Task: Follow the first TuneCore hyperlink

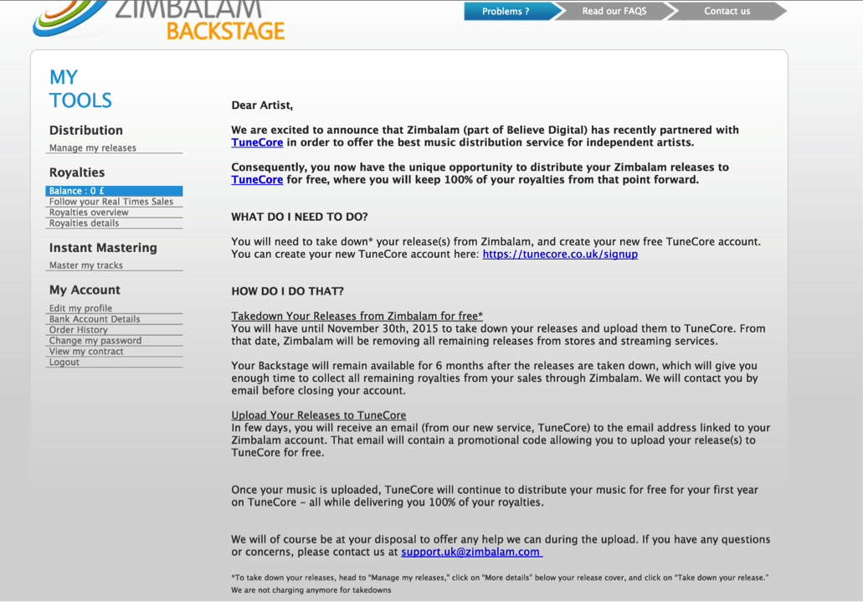Action: tap(257, 142)
